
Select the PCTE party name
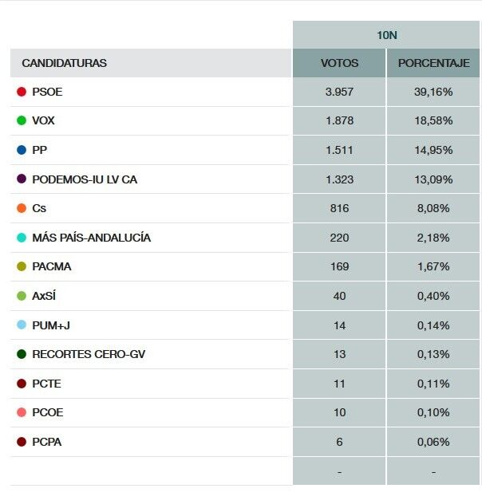[46, 384]
